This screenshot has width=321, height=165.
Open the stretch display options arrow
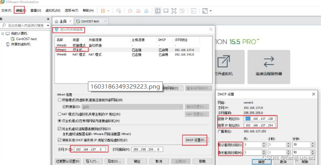point(211,11)
